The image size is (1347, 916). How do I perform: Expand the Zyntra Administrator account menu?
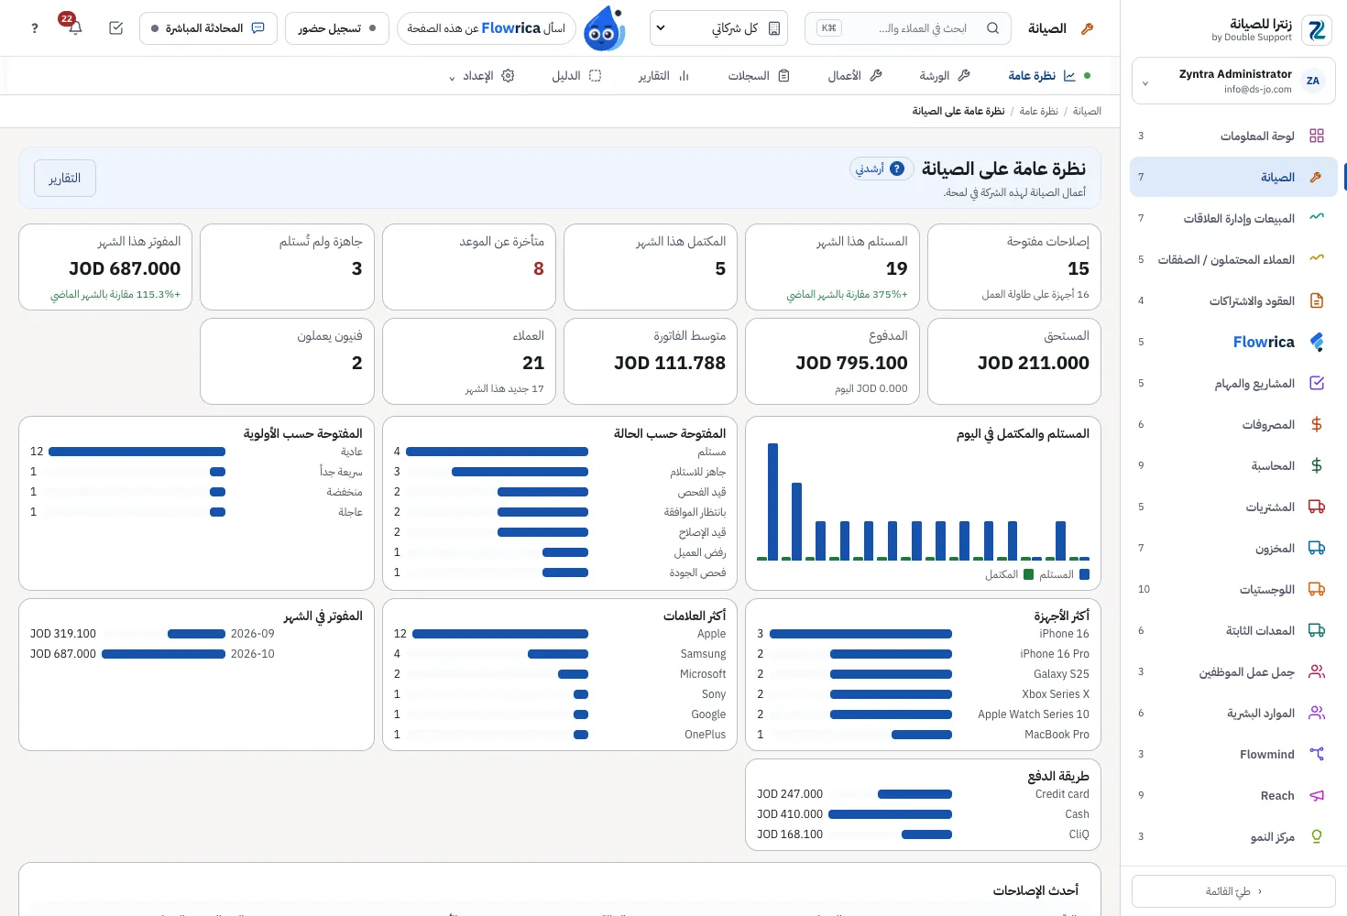coord(1233,82)
